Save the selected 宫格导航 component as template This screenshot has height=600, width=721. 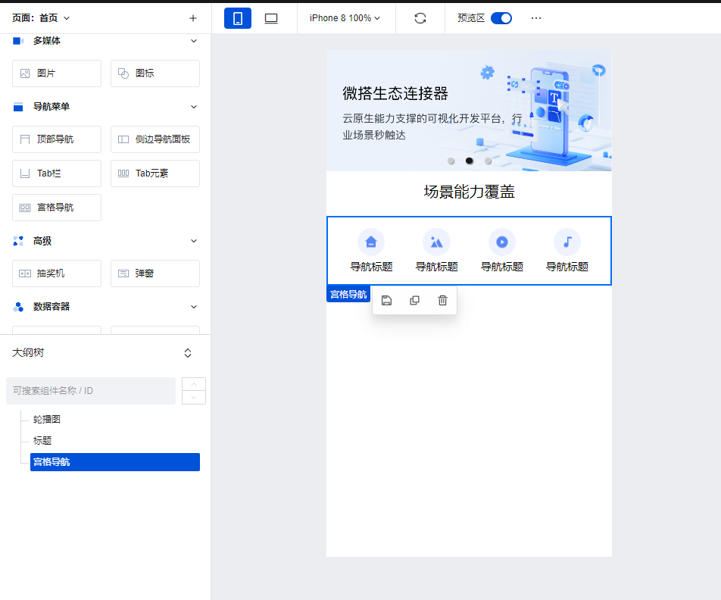coord(387,301)
